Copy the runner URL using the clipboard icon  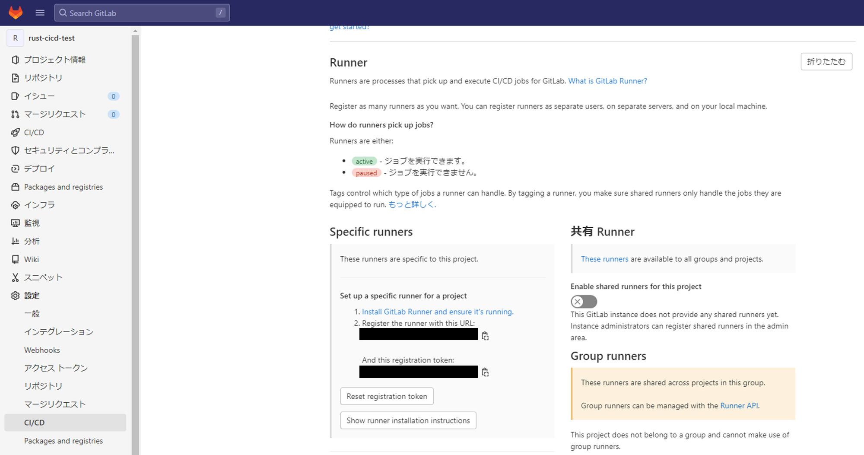click(x=485, y=335)
